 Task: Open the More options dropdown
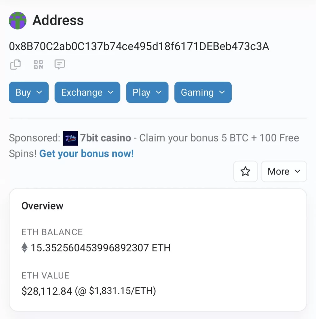284,171
